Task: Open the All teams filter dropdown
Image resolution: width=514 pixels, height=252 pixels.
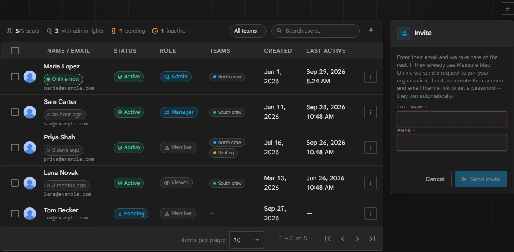Action: click(x=248, y=31)
